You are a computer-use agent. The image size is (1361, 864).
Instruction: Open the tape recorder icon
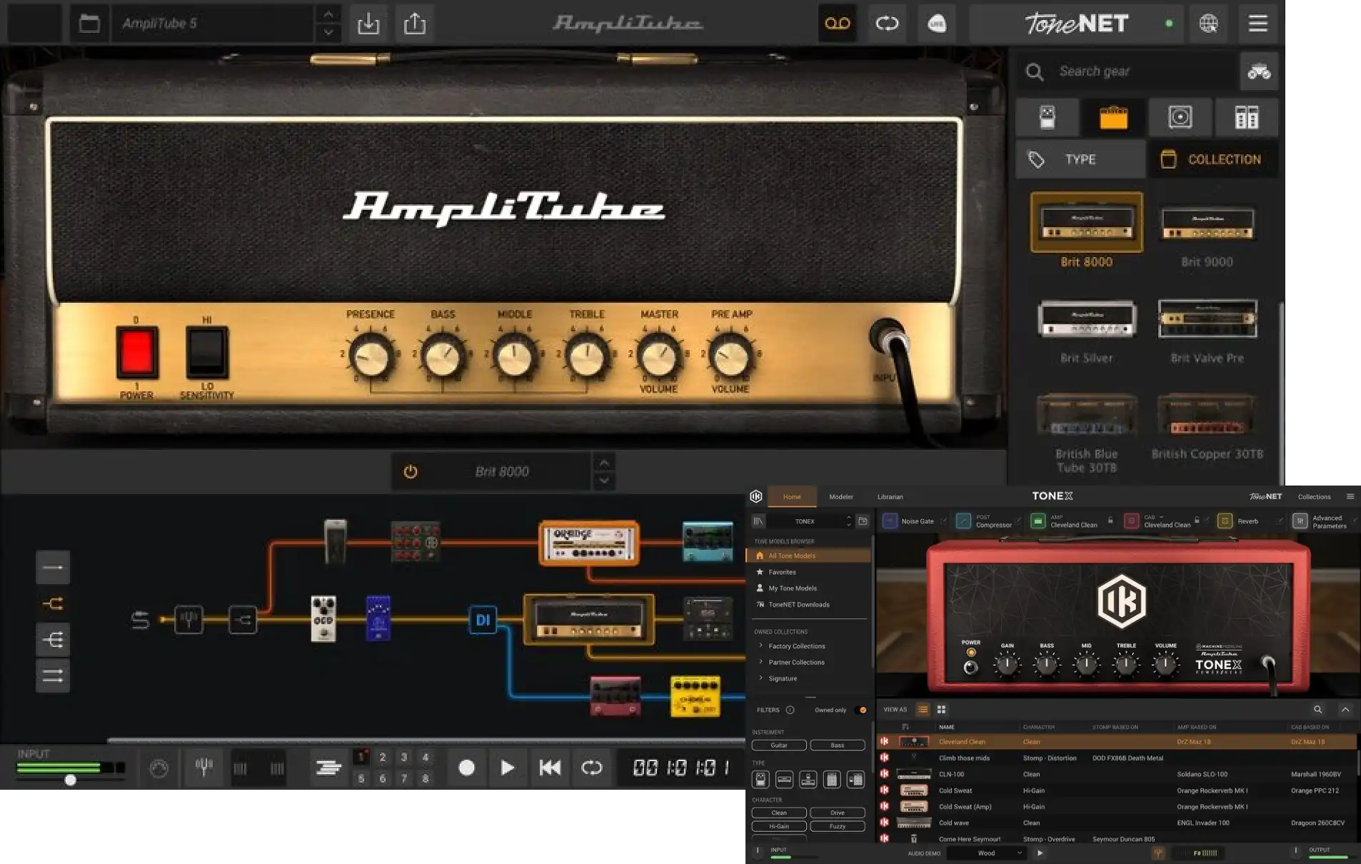pos(837,24)
